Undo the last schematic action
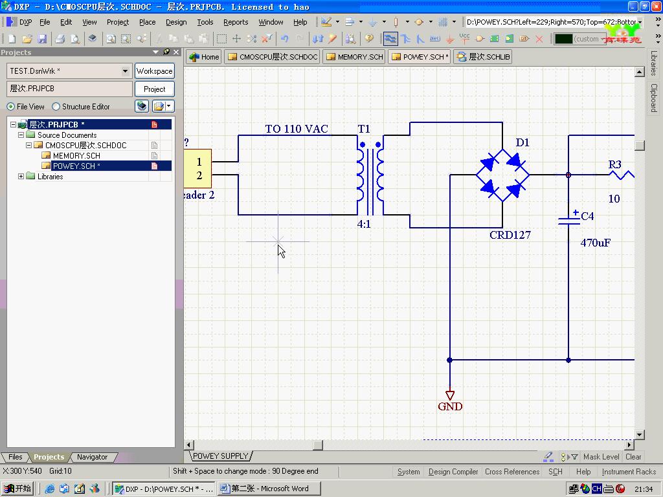This screenshot has width=663, height=497. [x=285, y=39]
